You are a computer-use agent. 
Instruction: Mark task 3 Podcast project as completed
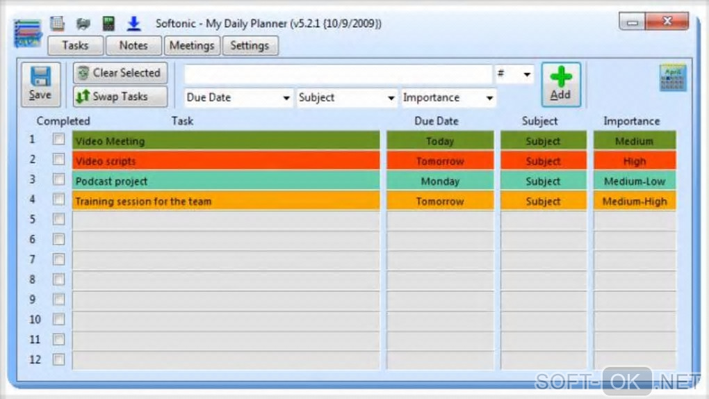tap(58, 179)
